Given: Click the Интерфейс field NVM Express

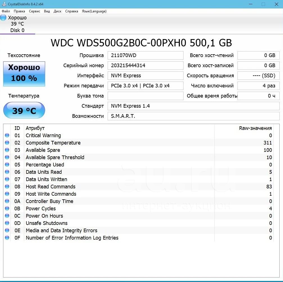Looking at the screenshot, I should (146, 75).
